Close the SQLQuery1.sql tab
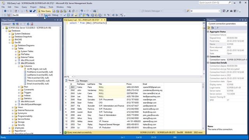This screenshot has width=249, height=140. click(105, 20)
